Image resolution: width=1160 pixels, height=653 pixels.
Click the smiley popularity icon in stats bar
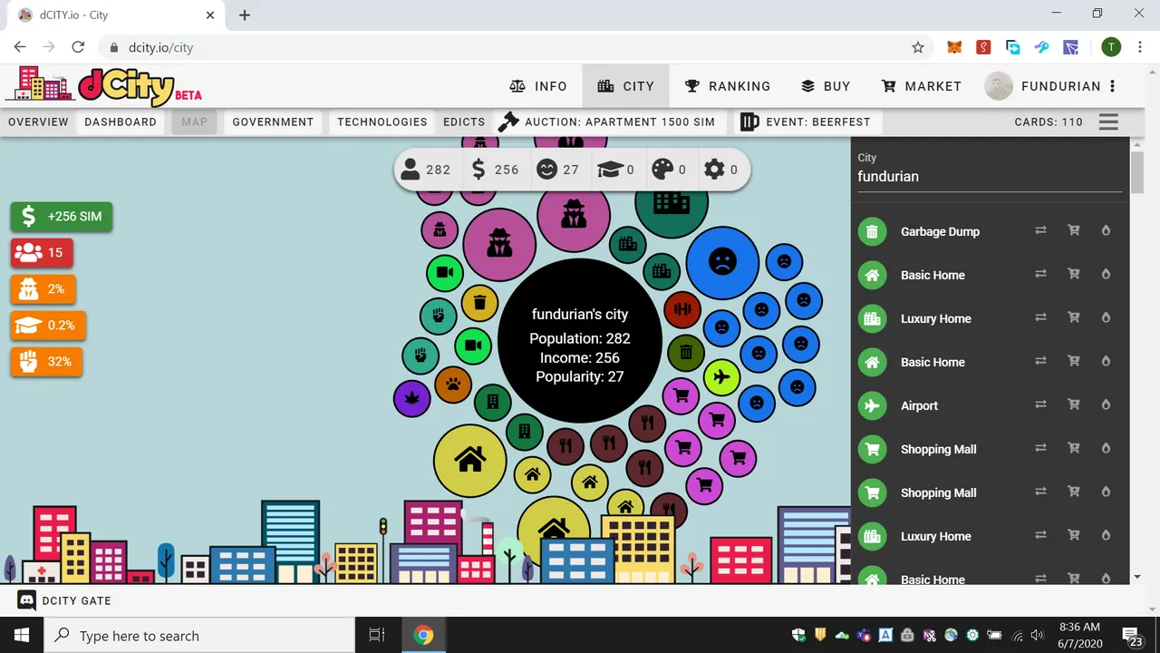pyautogui.click(x=546, y=170)
